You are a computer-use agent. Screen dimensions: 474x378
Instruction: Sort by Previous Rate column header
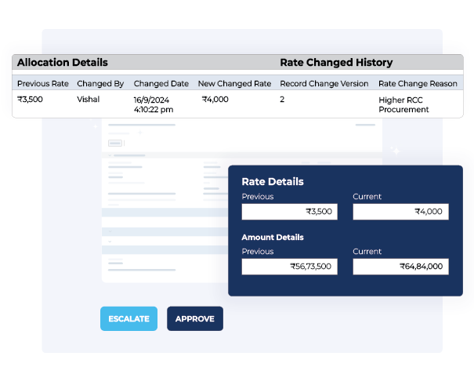(x=43, y=83)
